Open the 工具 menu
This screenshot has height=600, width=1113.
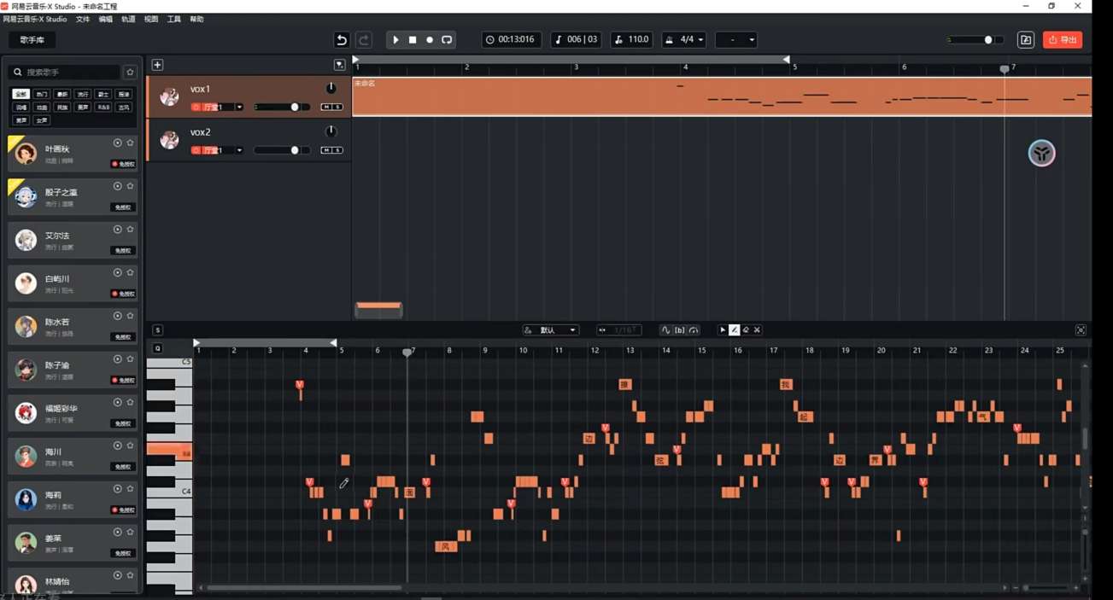click(173, 19)
